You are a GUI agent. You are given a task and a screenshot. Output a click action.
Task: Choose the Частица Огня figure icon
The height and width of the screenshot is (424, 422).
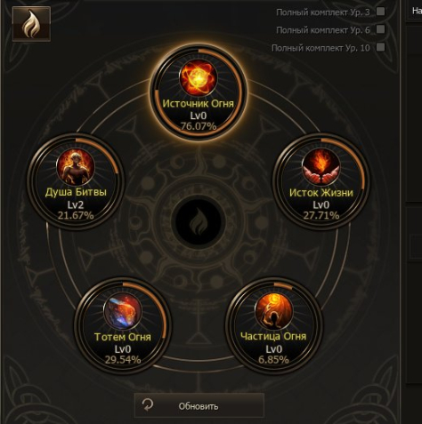pos(273,311)
